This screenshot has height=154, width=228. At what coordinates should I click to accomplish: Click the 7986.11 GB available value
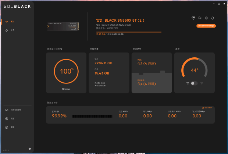click(x=103, y=63)
